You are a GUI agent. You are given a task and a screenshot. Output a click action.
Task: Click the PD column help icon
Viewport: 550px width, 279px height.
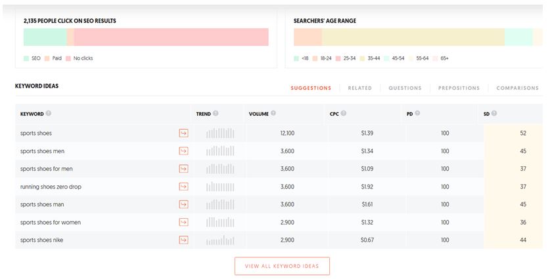coord(418,113)
